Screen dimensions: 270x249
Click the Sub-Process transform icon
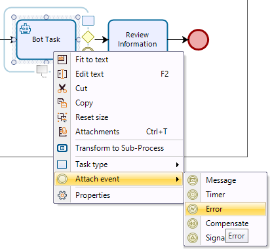point(62,148)
